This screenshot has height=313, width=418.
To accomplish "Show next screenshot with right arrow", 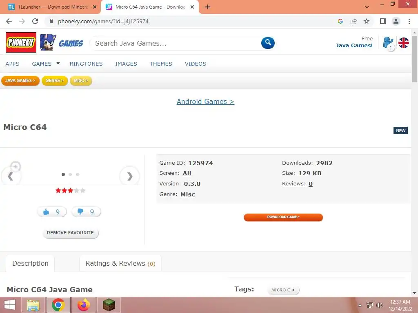I will pyautogui.click(x=130, y=176).
